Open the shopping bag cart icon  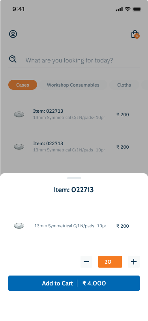click(x=135, y=34)
